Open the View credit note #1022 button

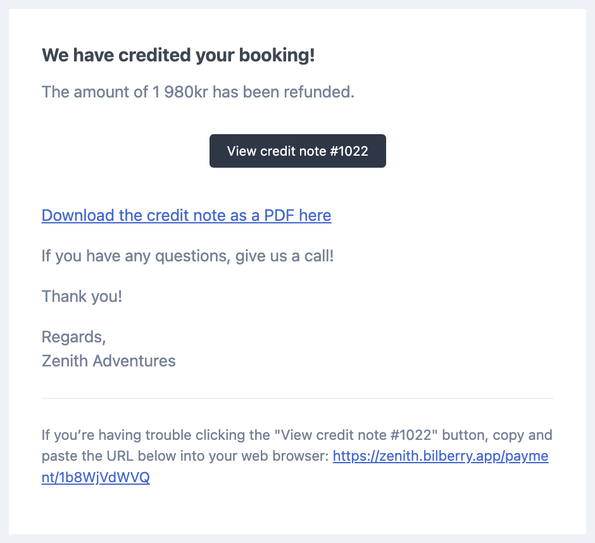(297, 151)
